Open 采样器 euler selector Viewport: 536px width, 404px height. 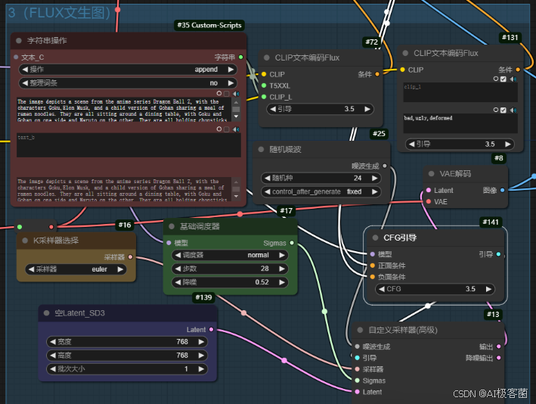[76, 269]
